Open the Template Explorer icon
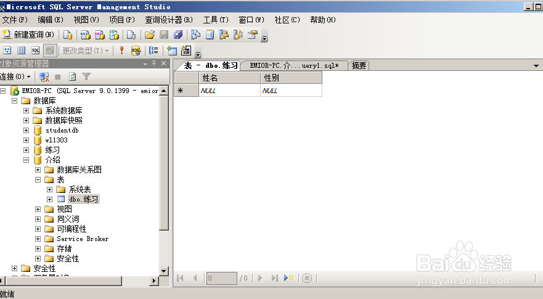Image resolution: width=543 pixels, height=299 pixels. (239, 35)
